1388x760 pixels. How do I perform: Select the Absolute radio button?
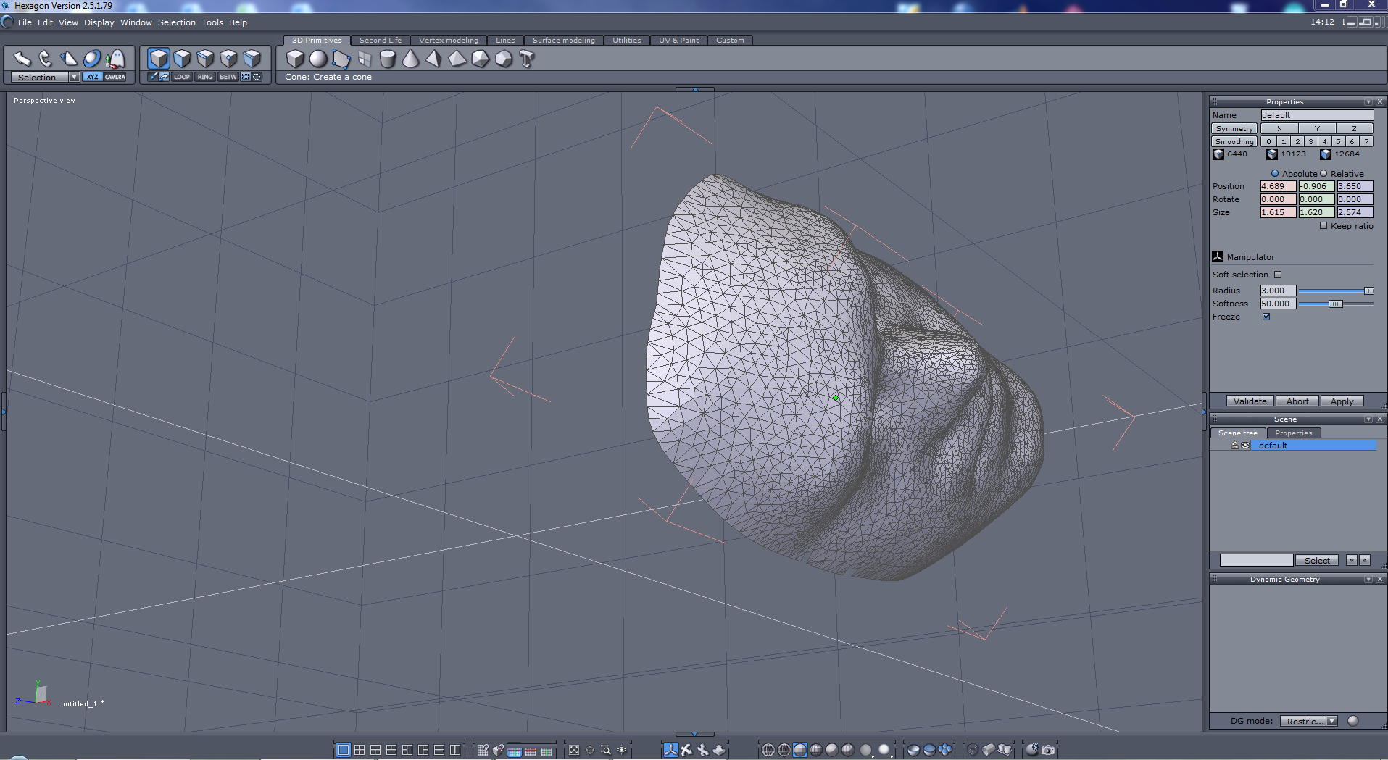point(1275,173)
